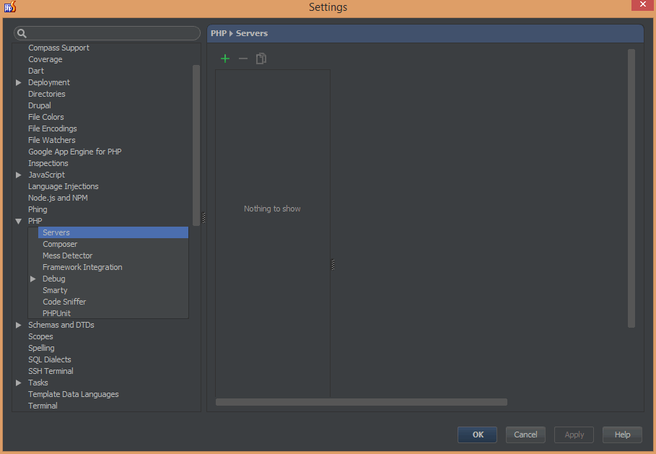This screenshot has width=656, height=454.
Task: Click the splitter handle beside settings tree
Action: (x=204, y=218)
